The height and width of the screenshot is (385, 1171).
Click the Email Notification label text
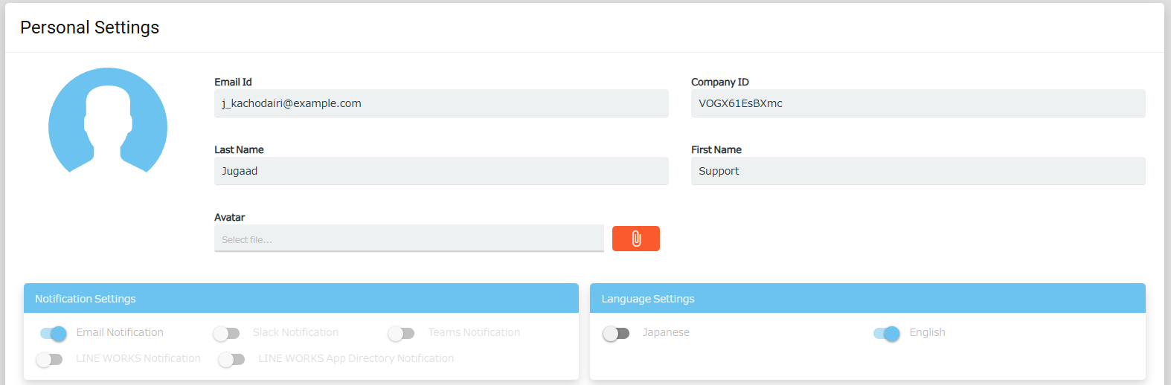click(x=120, y=332)
